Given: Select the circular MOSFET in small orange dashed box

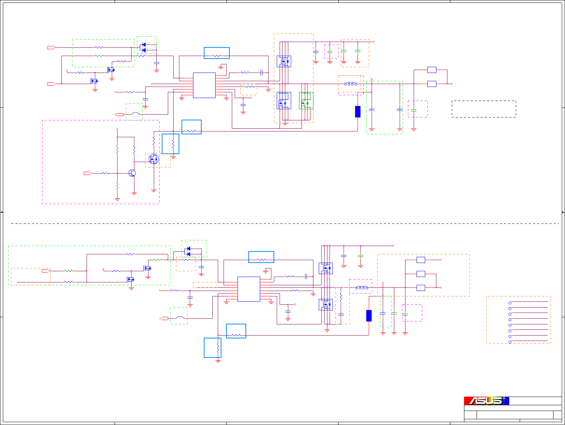Looking at the screenshot, I should pos(154,159).
